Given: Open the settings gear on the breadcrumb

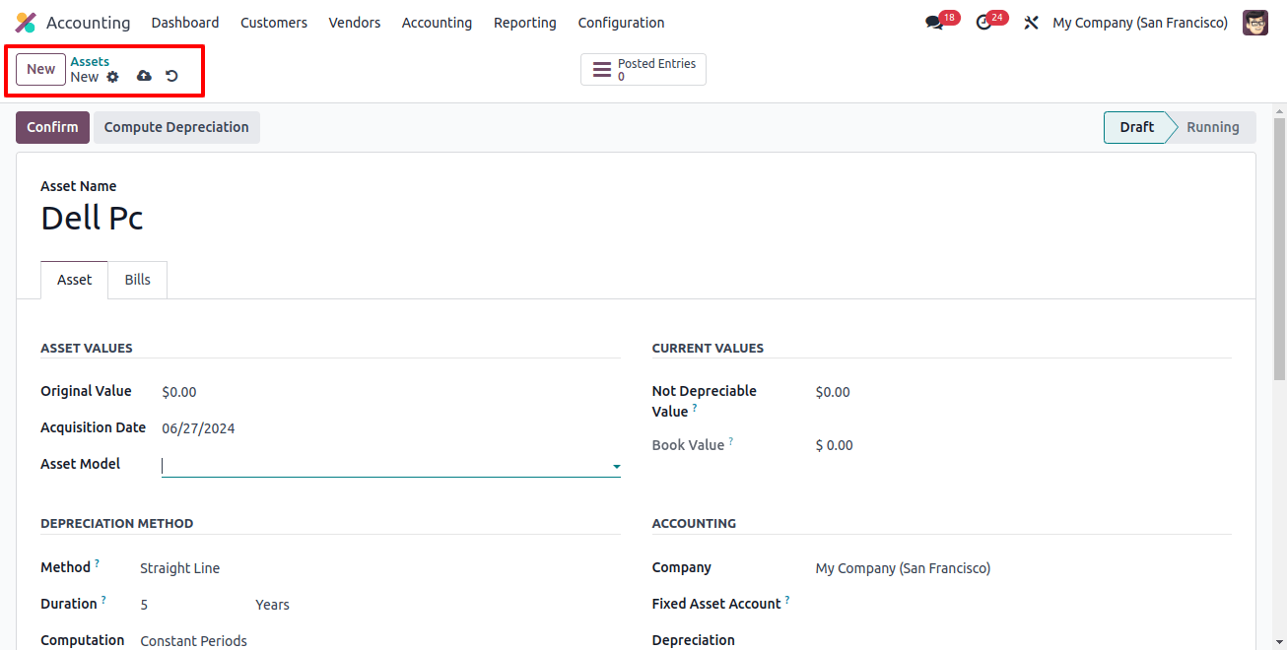Looking at the screenshot, I should 112,77.
